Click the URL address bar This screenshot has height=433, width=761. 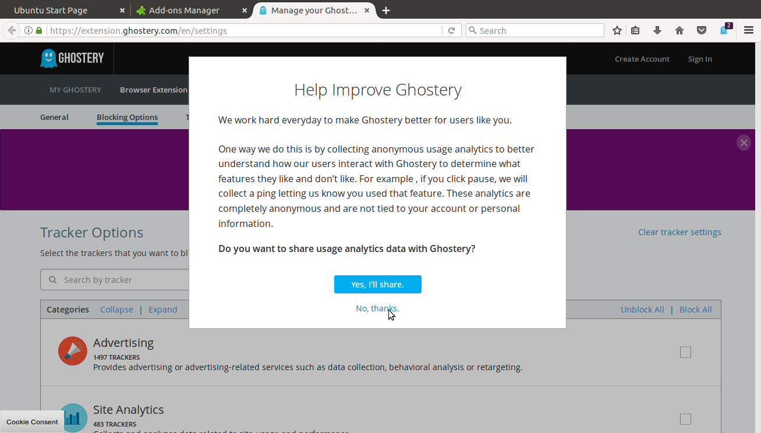click(245, 30)
